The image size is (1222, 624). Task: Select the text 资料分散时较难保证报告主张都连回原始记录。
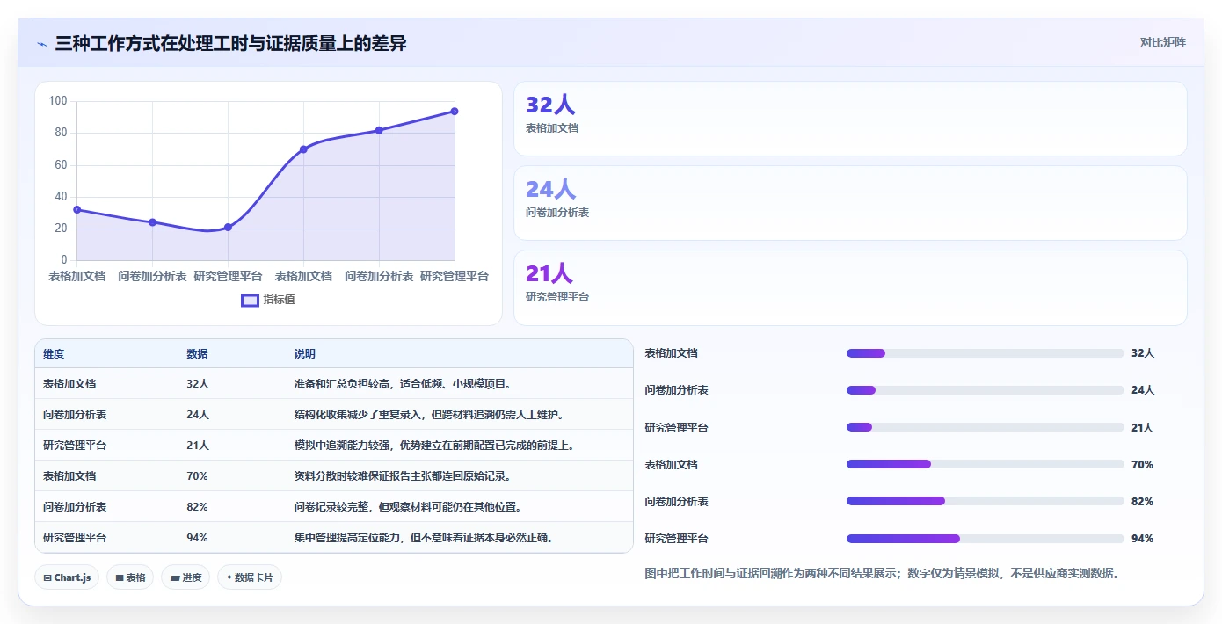[x=403, y=476]
